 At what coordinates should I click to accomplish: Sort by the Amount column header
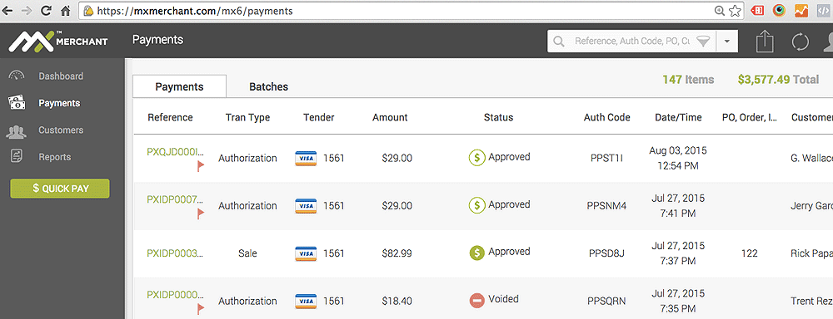click(390, 118)
